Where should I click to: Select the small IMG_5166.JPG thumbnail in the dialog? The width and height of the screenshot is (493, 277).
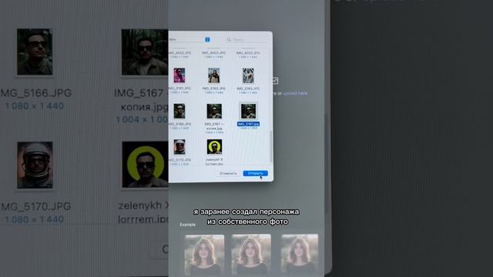179,111
